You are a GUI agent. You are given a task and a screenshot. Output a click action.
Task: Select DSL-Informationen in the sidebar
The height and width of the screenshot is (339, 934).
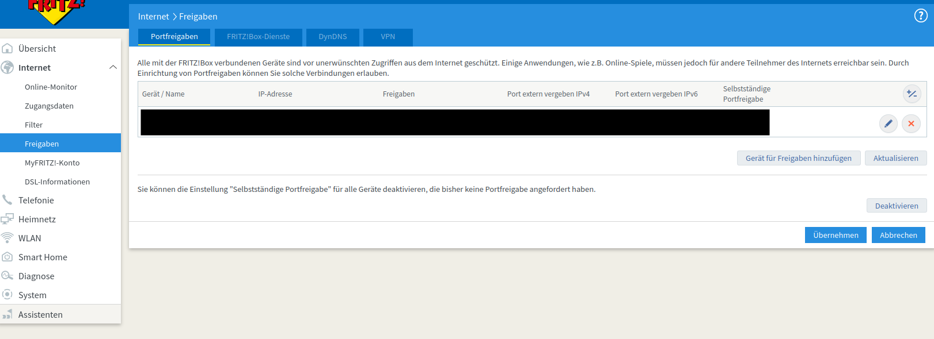(x=57, y=182)
